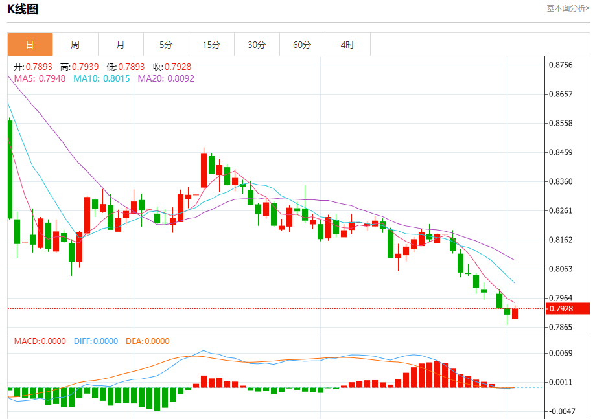Open the 5分 interval tab
The image size is (595, 419).
[166, 45]
